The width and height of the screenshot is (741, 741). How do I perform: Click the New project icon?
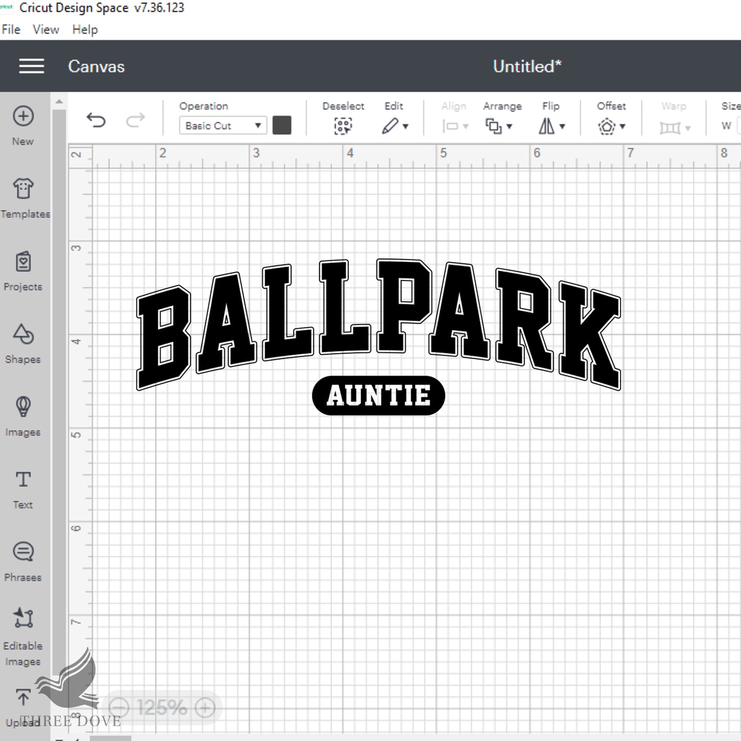[x=23, y=116]
